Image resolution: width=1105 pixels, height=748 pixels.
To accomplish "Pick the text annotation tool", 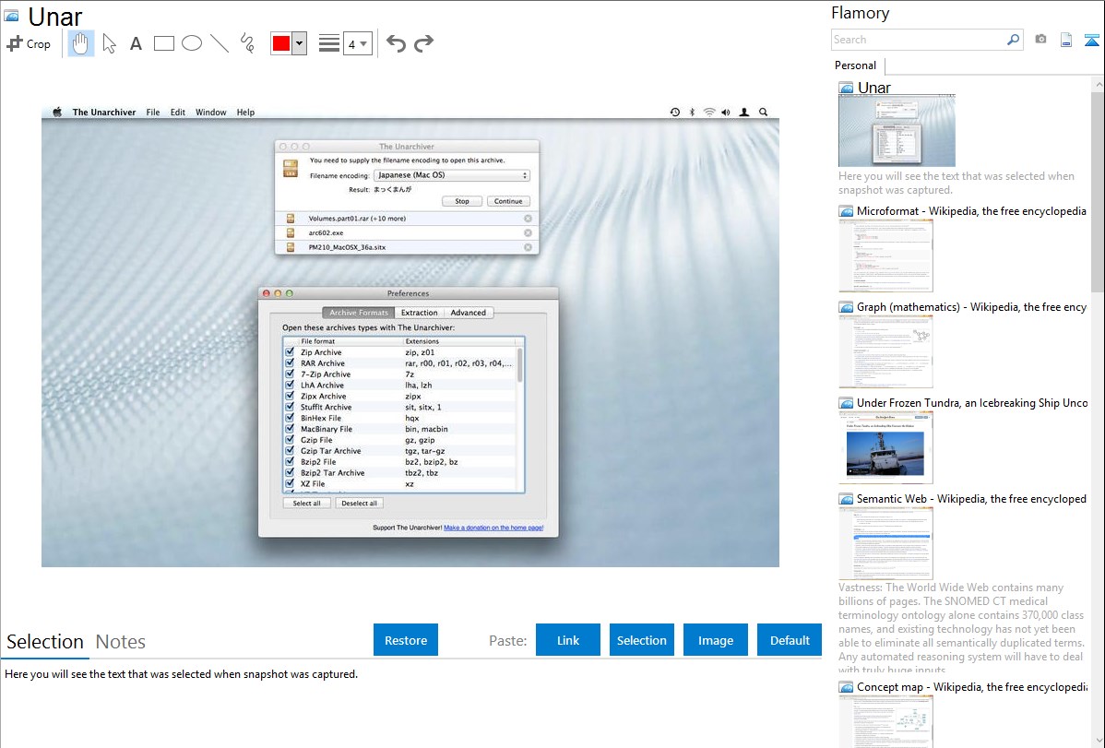I will tap(136, 43).
